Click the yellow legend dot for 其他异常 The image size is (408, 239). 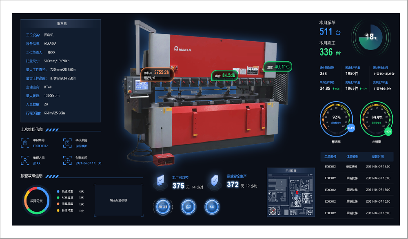[58, 210]
